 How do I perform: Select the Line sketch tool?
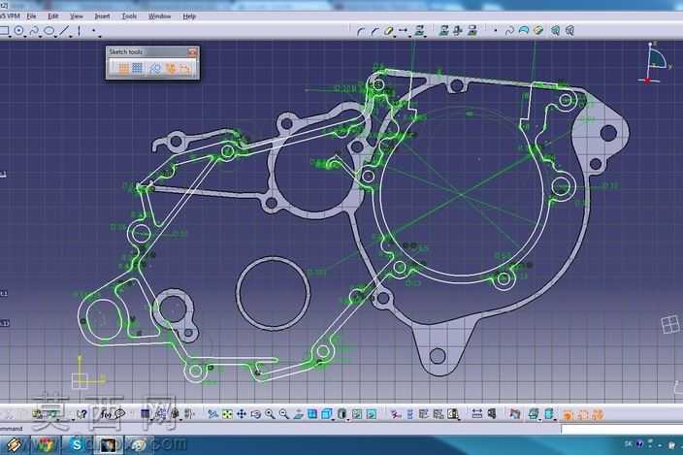click(x=64, y=30)
